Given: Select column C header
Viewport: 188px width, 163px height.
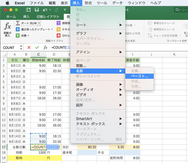Looking at the screenshot, I should pos(38,55).
